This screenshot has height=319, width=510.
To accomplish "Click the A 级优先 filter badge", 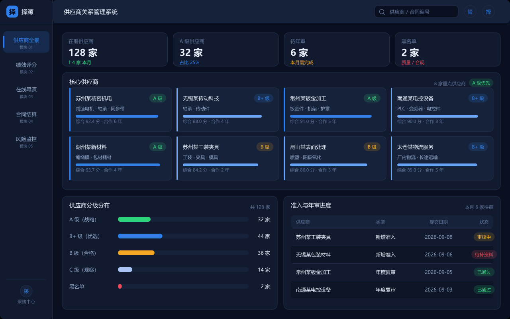I will (x=481, y=83).
